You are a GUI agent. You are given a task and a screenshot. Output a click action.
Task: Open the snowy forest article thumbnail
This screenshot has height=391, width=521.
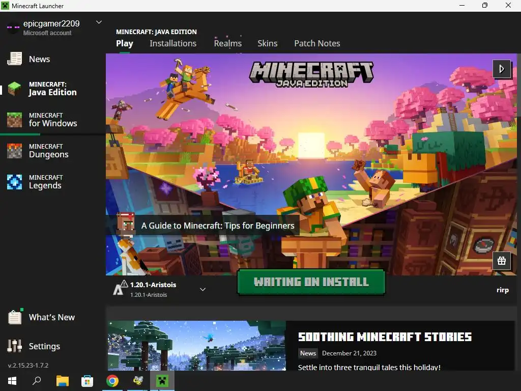click(197, 346)
